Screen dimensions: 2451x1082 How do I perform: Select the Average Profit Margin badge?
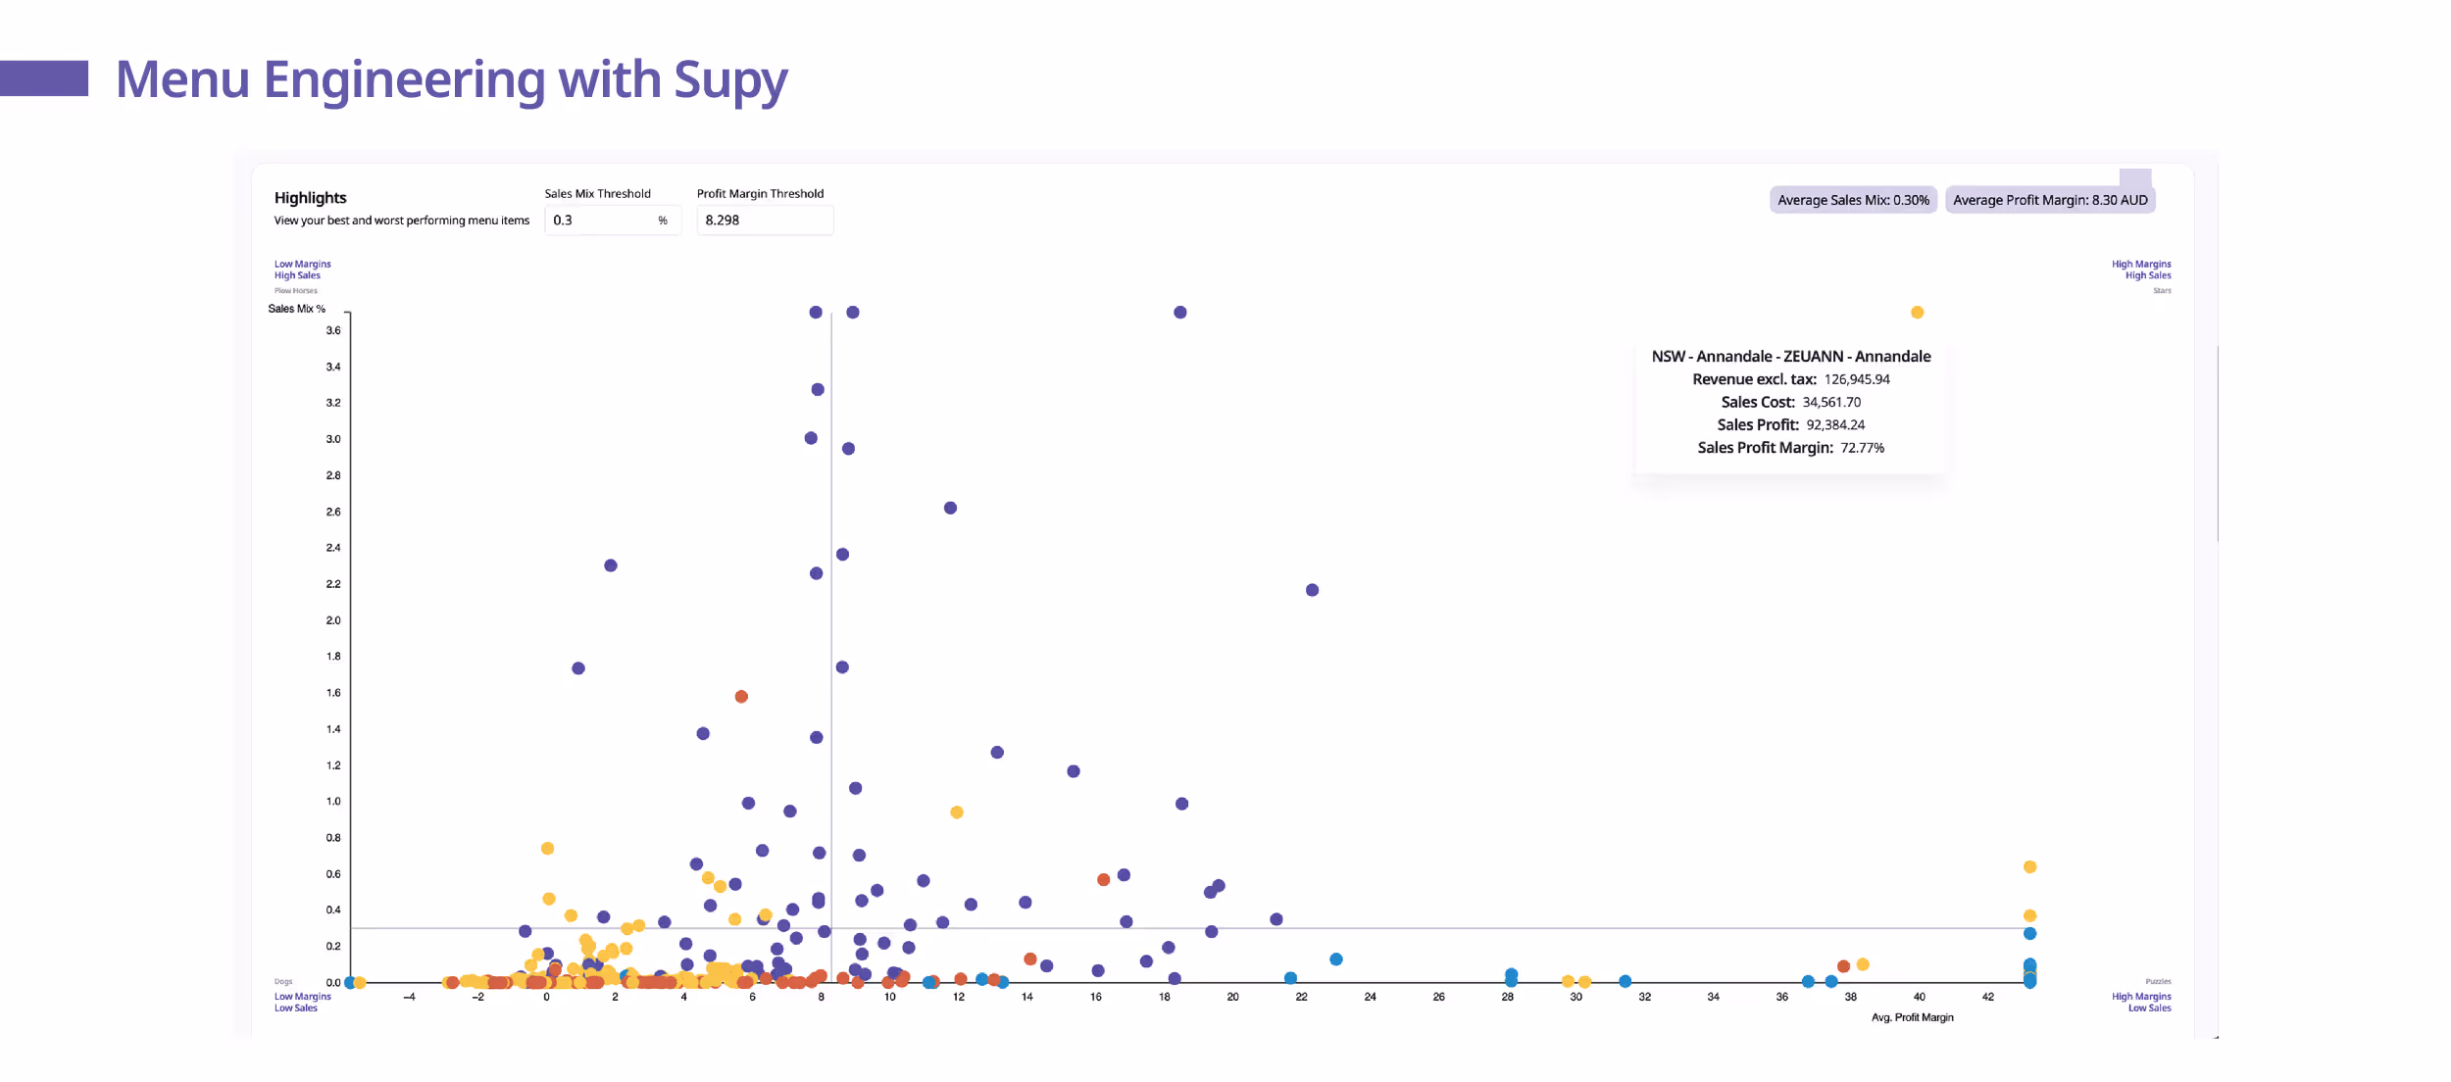point(2050,199)
